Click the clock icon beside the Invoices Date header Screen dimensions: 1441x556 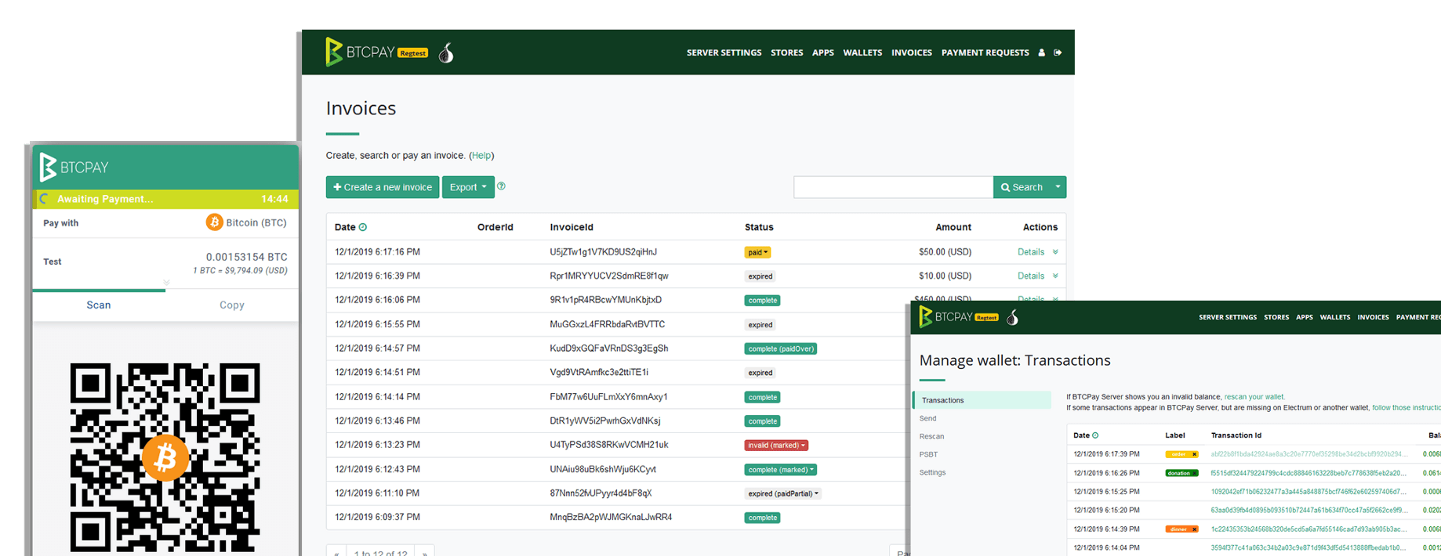[363, 227]
